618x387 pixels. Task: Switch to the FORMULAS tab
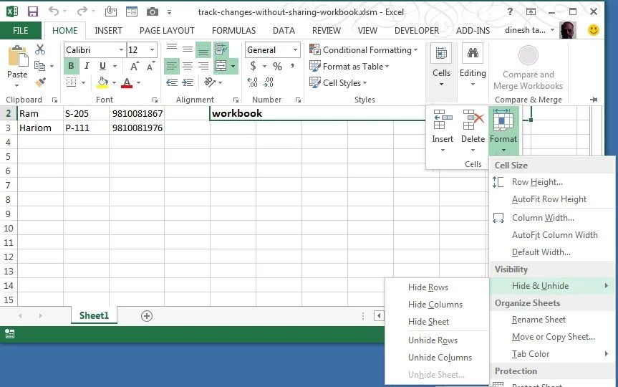[x=233, y=30]
